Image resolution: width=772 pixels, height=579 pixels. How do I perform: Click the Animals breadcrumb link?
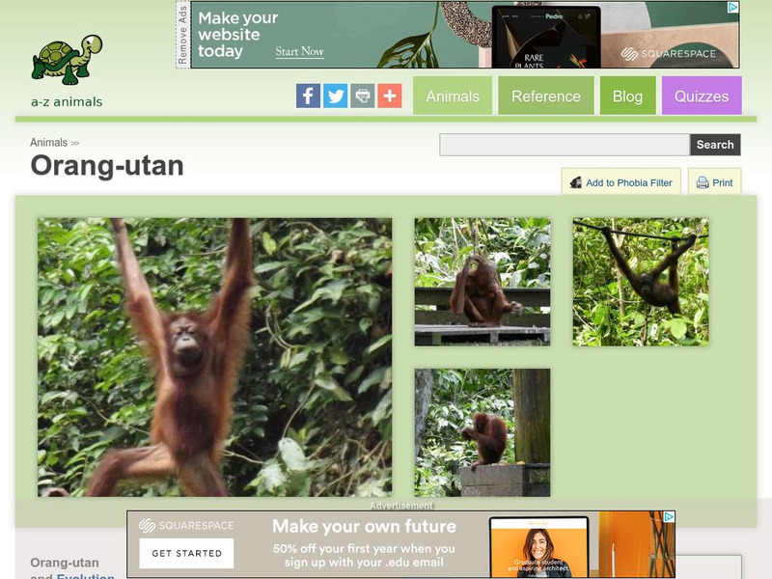tap(49, 143)
